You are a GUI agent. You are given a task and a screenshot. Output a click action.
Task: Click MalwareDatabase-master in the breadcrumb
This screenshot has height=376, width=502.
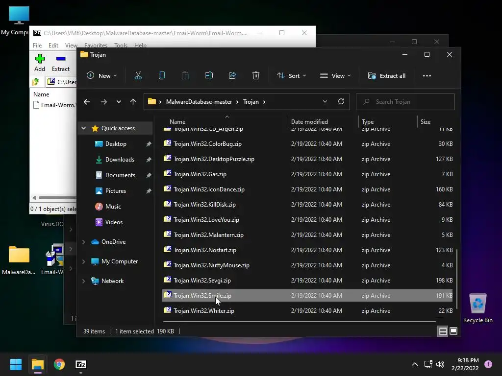tap(199, 102)
